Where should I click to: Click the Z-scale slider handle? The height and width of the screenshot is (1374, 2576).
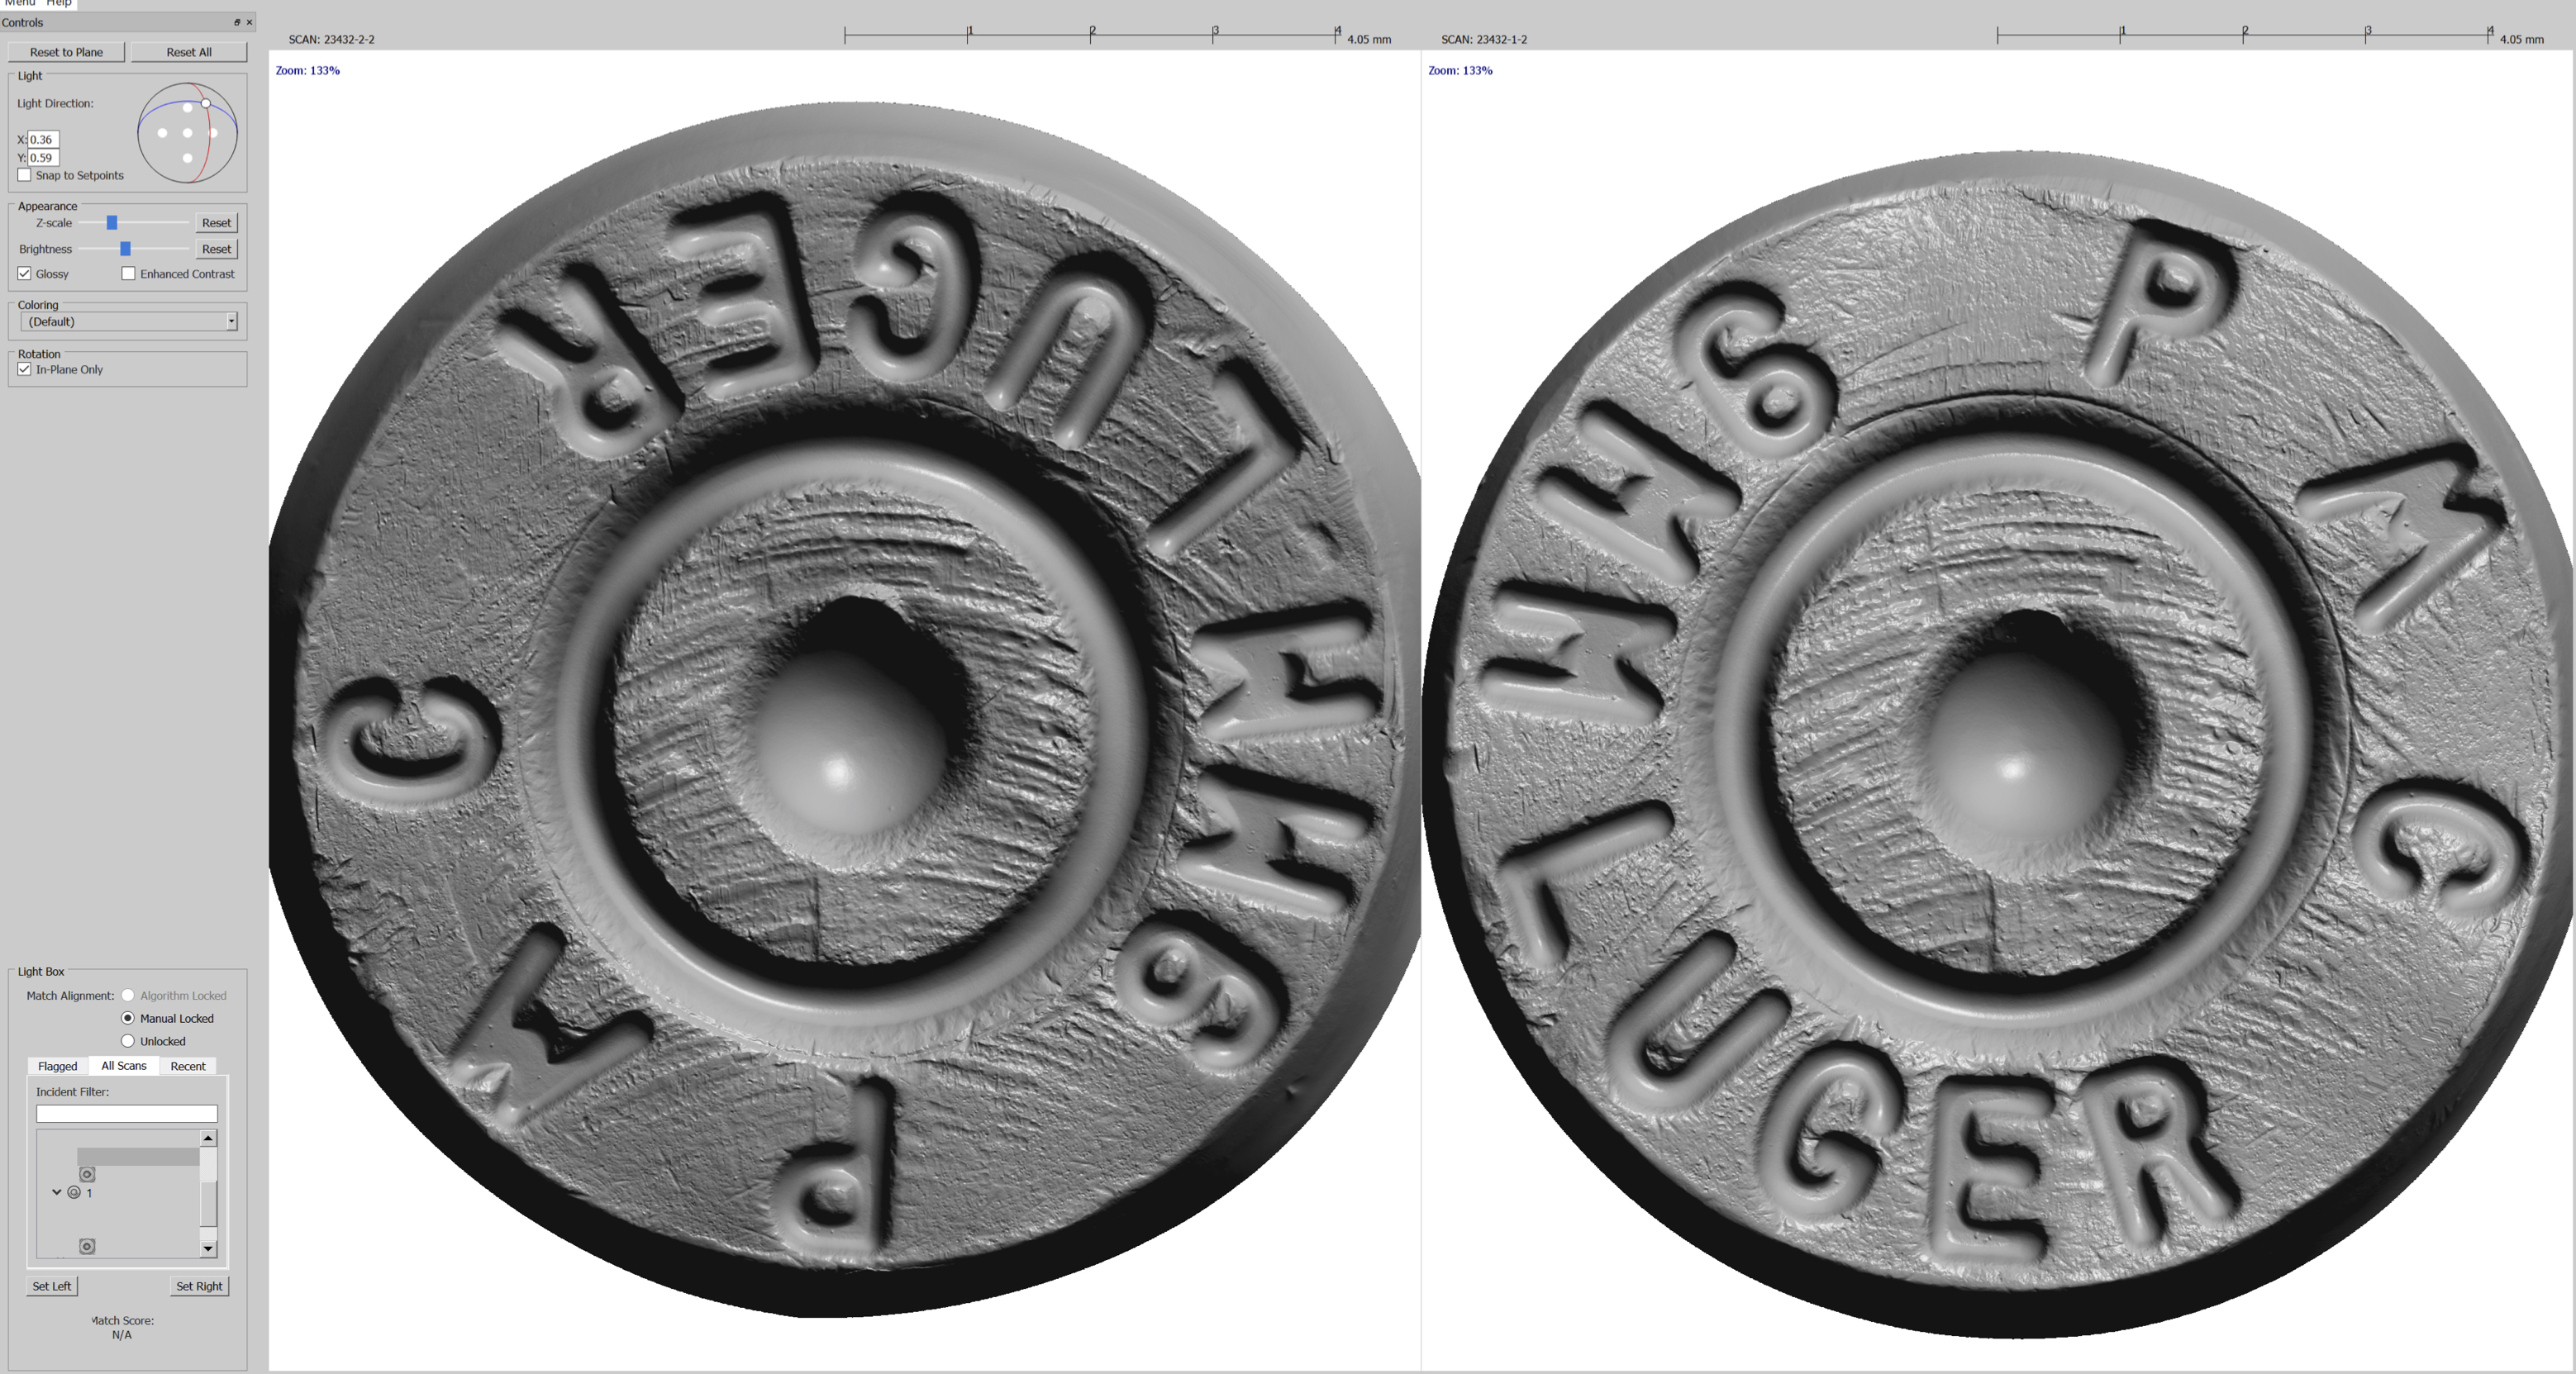[x=112, y=222]
